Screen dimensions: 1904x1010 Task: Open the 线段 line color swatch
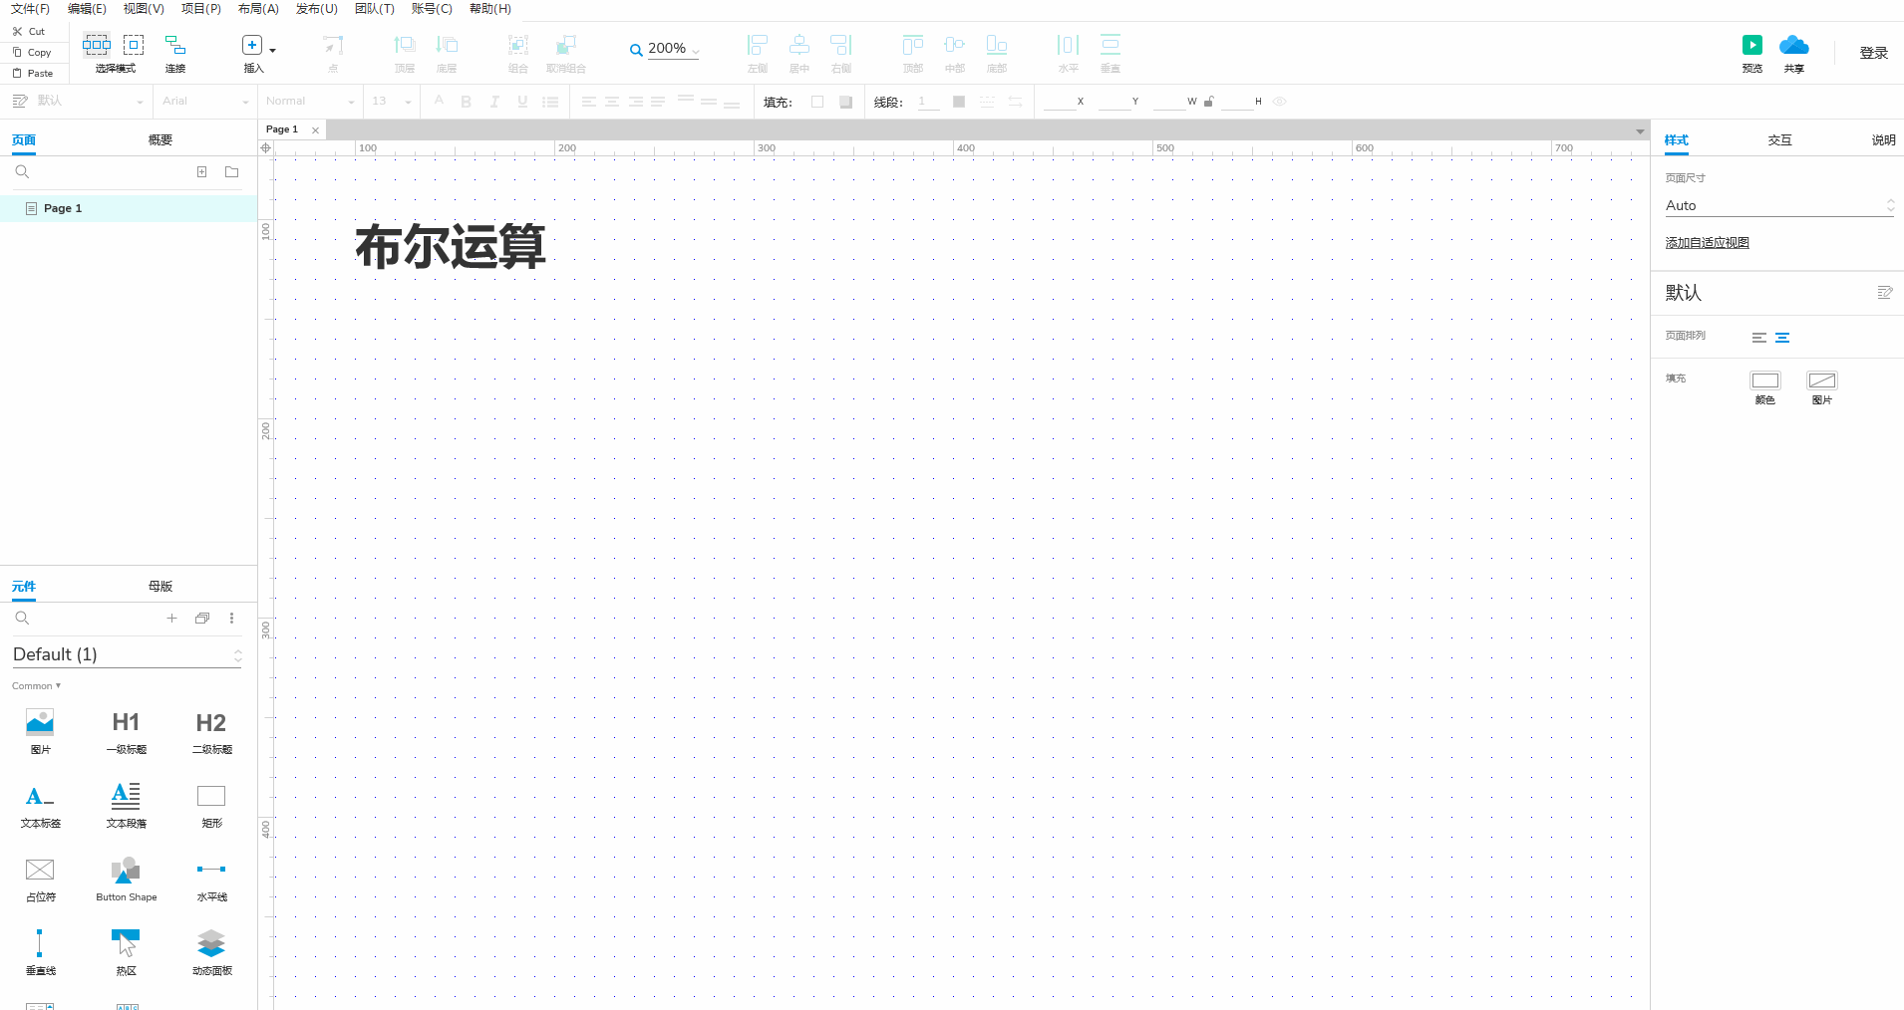959,102
